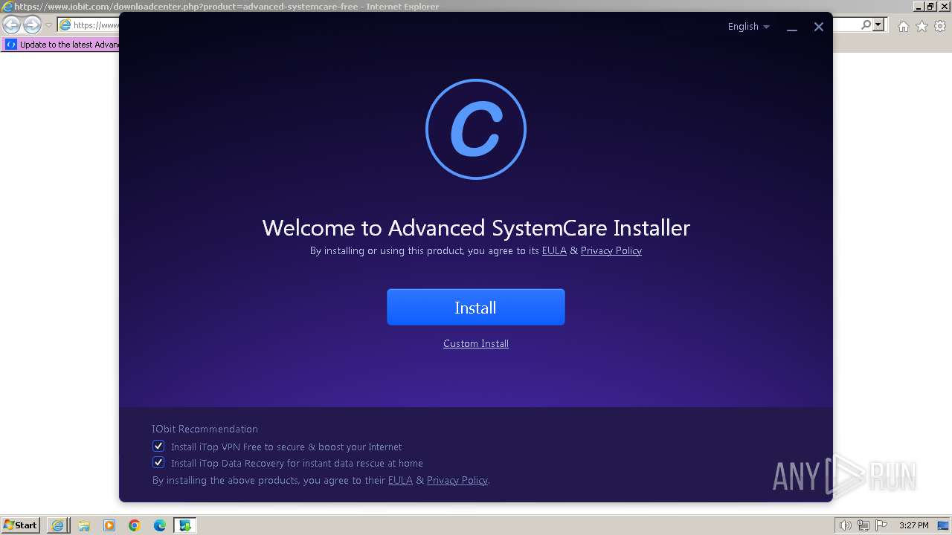Go back in Internet Explorer
The image size is (952, 535).
click(11, 25)
